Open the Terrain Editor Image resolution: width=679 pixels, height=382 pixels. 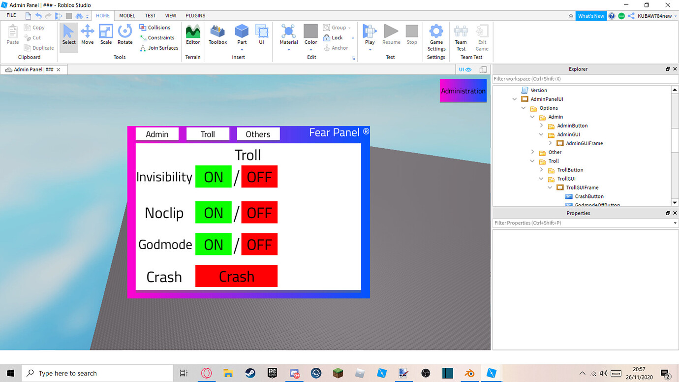pyautogui.click(x=193, y=35)
